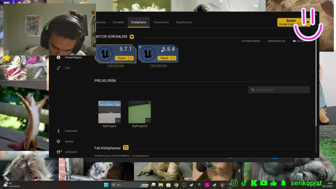Viewport: 336px width, 189px height.
Task: Expand the 5.7.1 Başlat dropdown arrow
Action: coord(131,58)
